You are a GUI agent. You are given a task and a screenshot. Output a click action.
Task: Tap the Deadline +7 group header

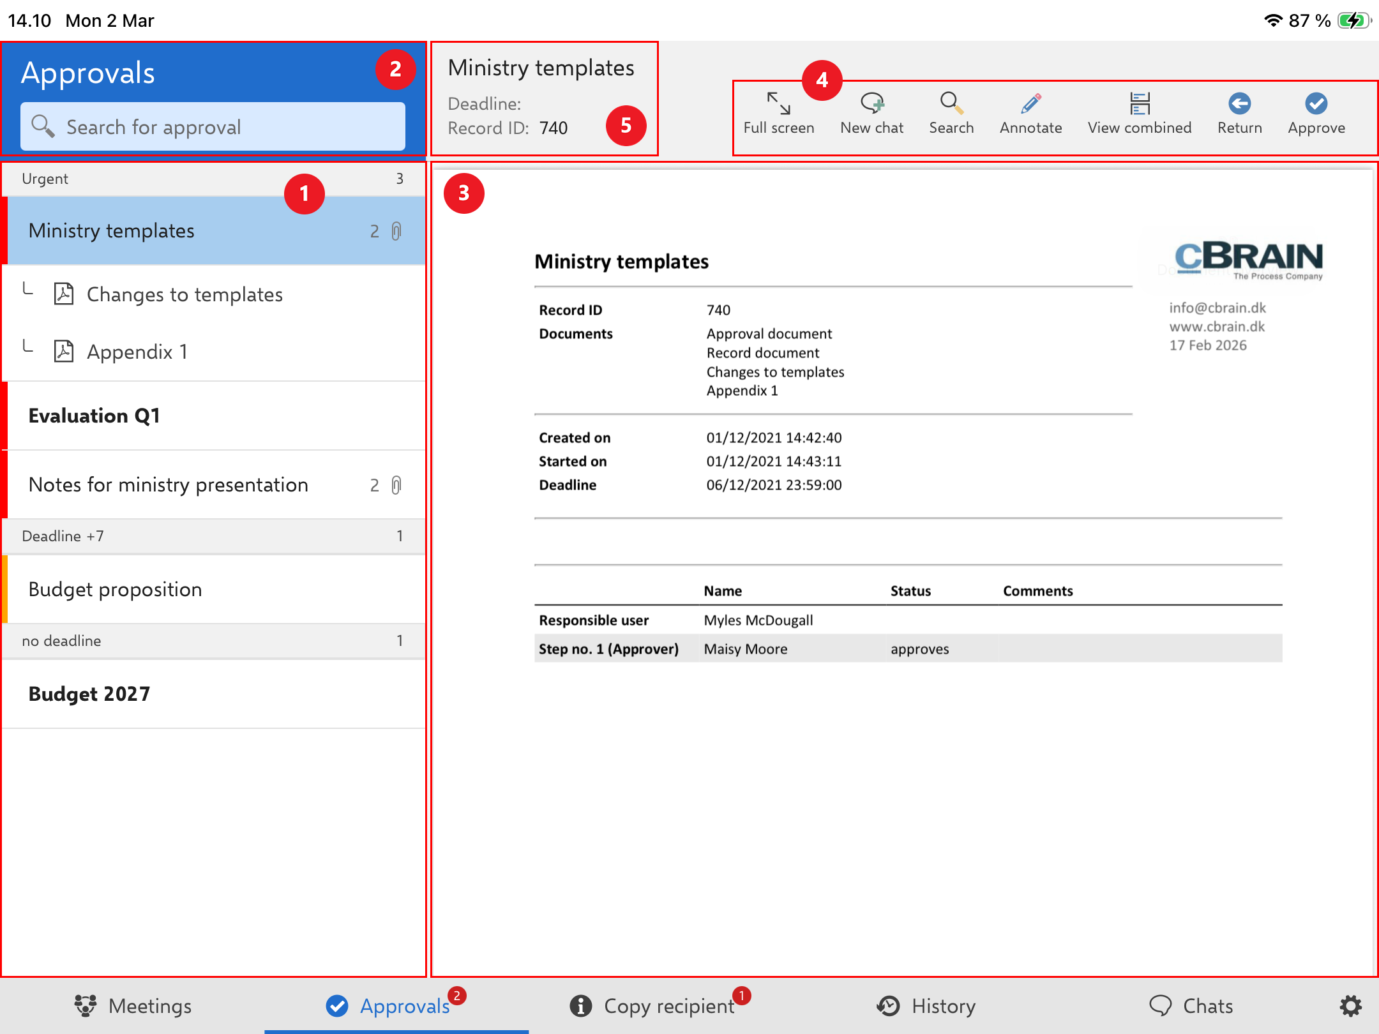(214, 536)
